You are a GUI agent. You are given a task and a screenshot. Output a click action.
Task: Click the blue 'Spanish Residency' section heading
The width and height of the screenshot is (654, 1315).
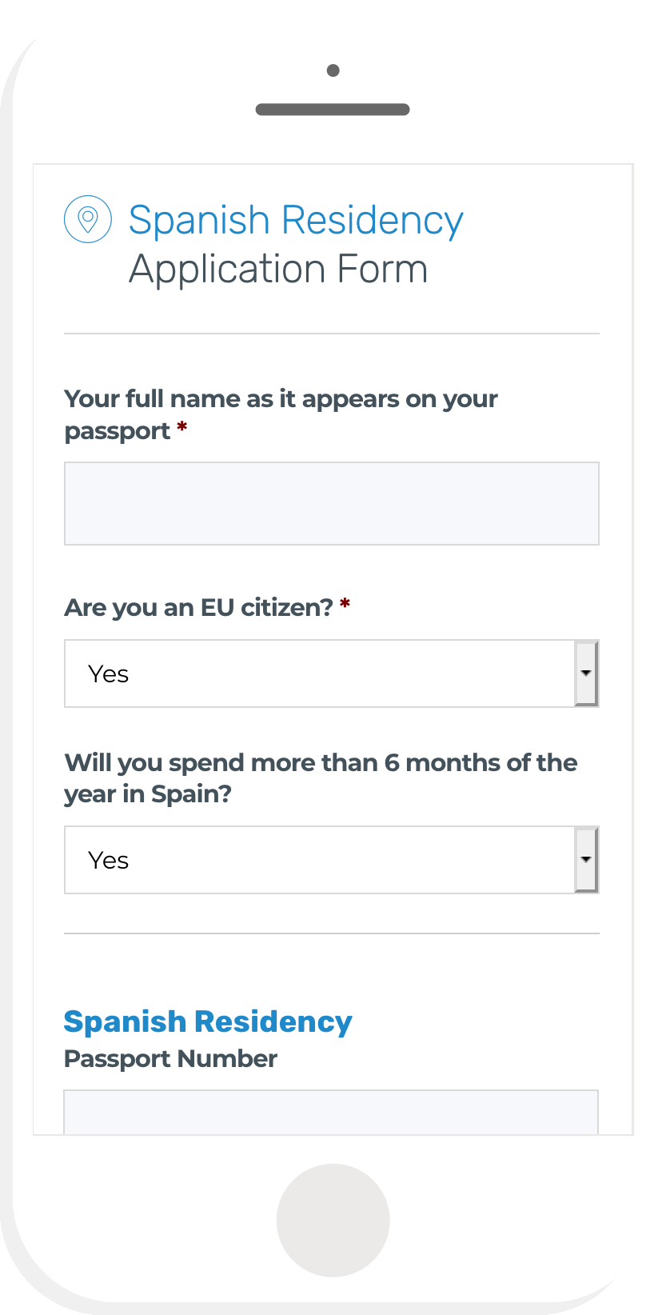click(x=208, y=1022)
